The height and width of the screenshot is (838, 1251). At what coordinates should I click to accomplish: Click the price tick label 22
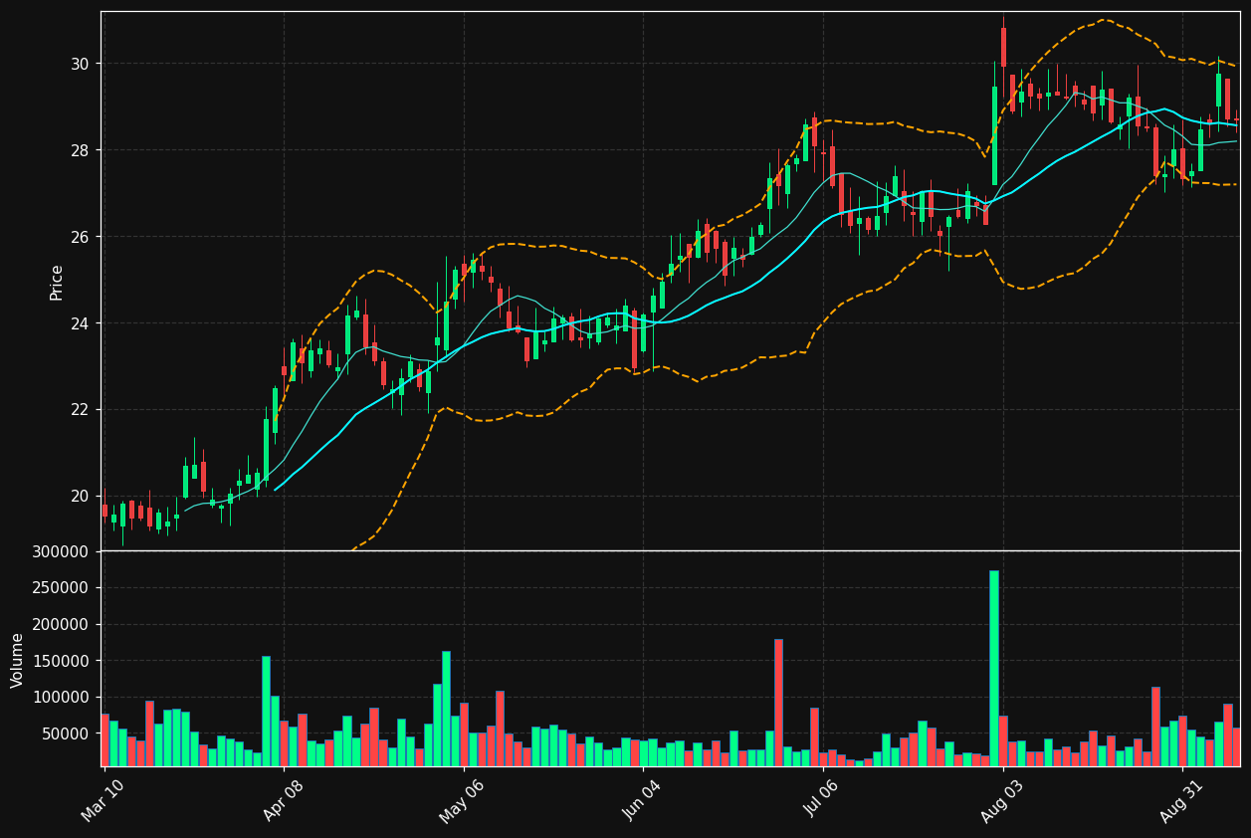pyautogui.click(x=80, y=410)
